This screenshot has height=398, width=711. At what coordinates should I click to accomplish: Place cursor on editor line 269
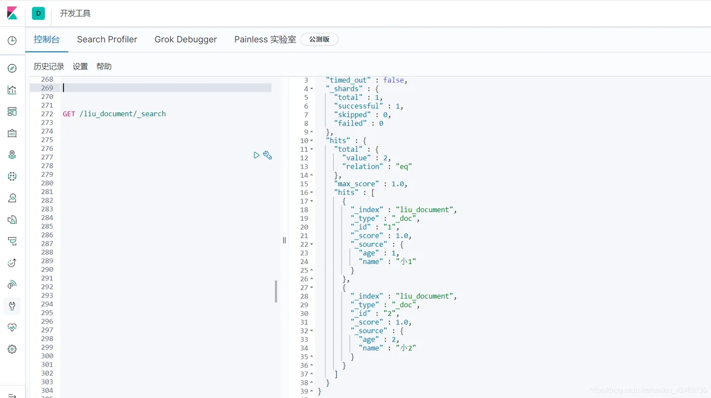pyautogui.click(x=166, y=88)
